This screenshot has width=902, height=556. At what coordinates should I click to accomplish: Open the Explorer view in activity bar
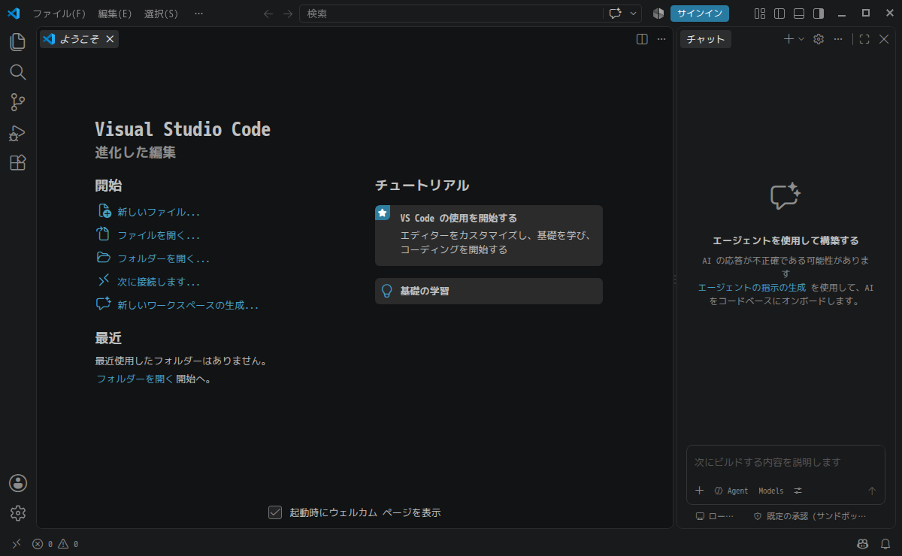coord(17,42)
